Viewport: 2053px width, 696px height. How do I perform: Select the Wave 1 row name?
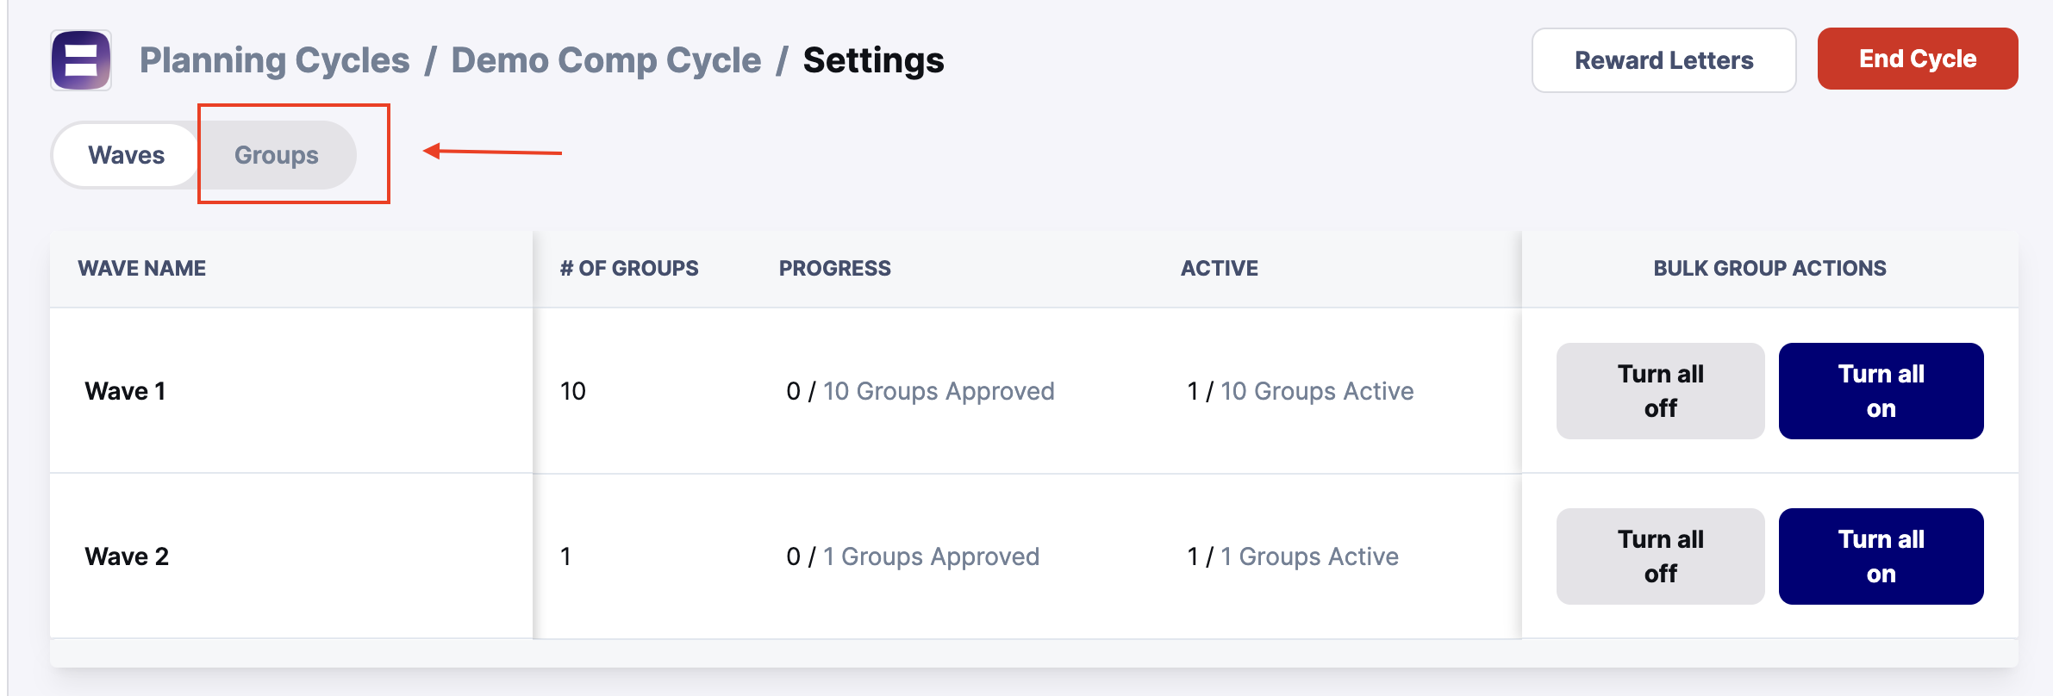tap(125, 391)
